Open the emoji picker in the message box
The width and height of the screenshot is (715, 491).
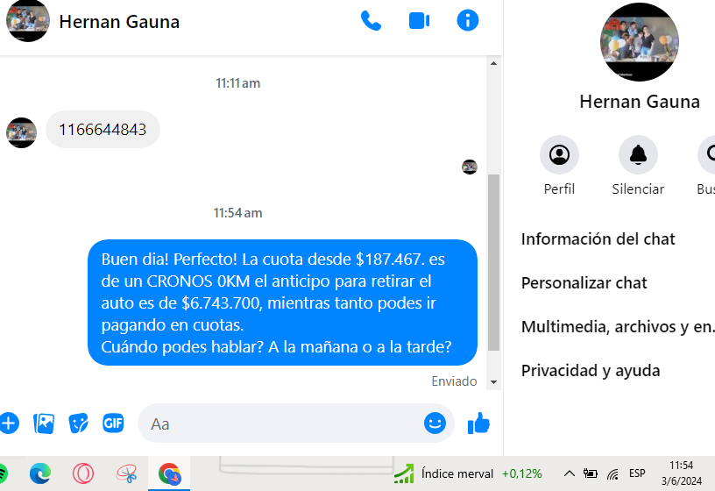click(435, 423)
